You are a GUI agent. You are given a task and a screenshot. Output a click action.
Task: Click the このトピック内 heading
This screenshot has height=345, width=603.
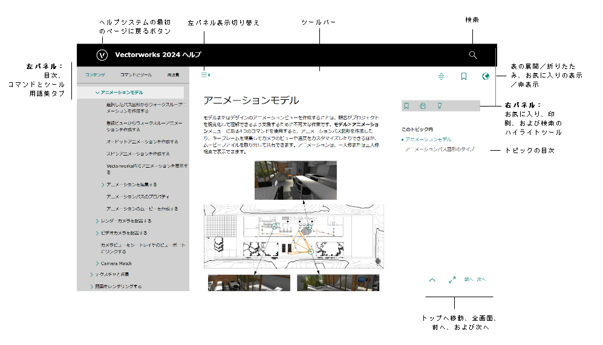coord(417,130)
